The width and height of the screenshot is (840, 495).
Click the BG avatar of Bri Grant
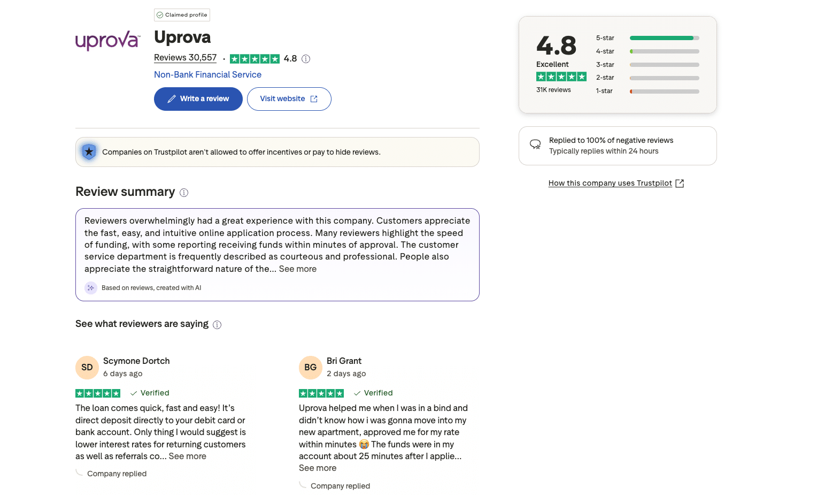311,368
